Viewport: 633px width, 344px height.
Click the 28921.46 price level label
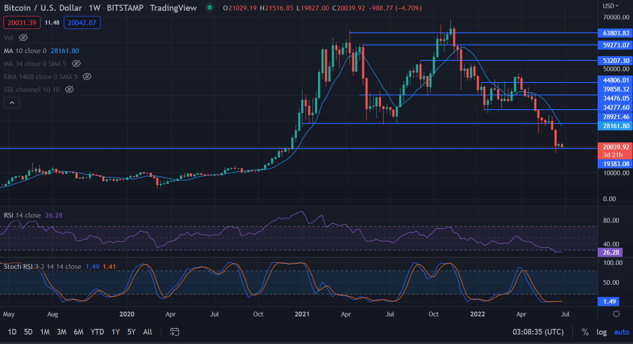tap(615, 117)
